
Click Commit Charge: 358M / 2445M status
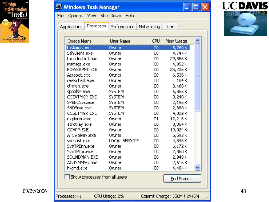point(170,196)
